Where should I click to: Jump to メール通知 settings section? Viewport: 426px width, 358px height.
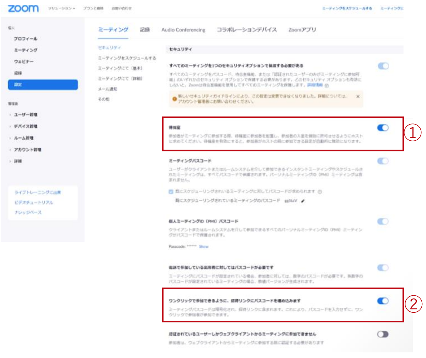point(107,89)
